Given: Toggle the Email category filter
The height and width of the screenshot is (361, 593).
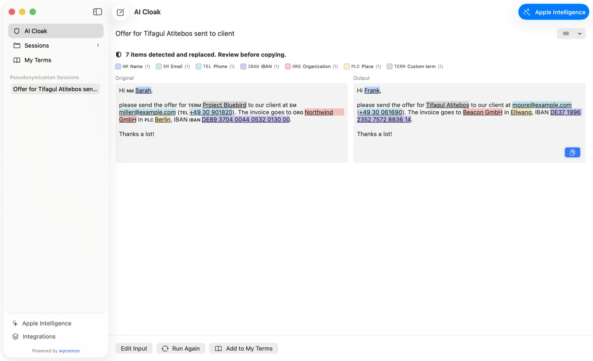Looking at the screenshot, I should [173, 67].
